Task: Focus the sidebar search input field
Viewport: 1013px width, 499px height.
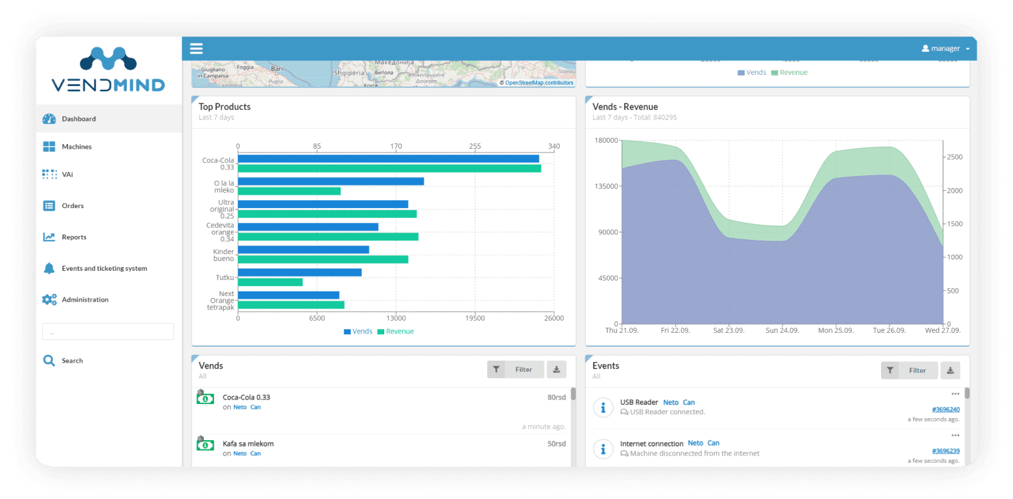Action: (108, 332)
